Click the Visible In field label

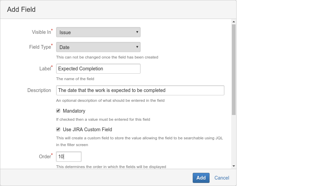click(41, 32)
